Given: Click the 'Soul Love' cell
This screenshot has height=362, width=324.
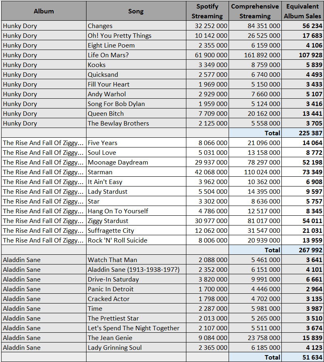Looking at the screenshot, I should (x=136, y=152).
